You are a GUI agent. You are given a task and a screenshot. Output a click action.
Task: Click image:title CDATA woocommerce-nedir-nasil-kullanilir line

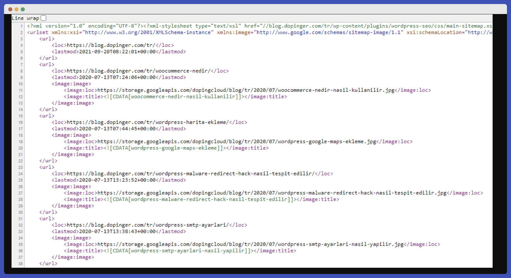[x=175, y=97]
